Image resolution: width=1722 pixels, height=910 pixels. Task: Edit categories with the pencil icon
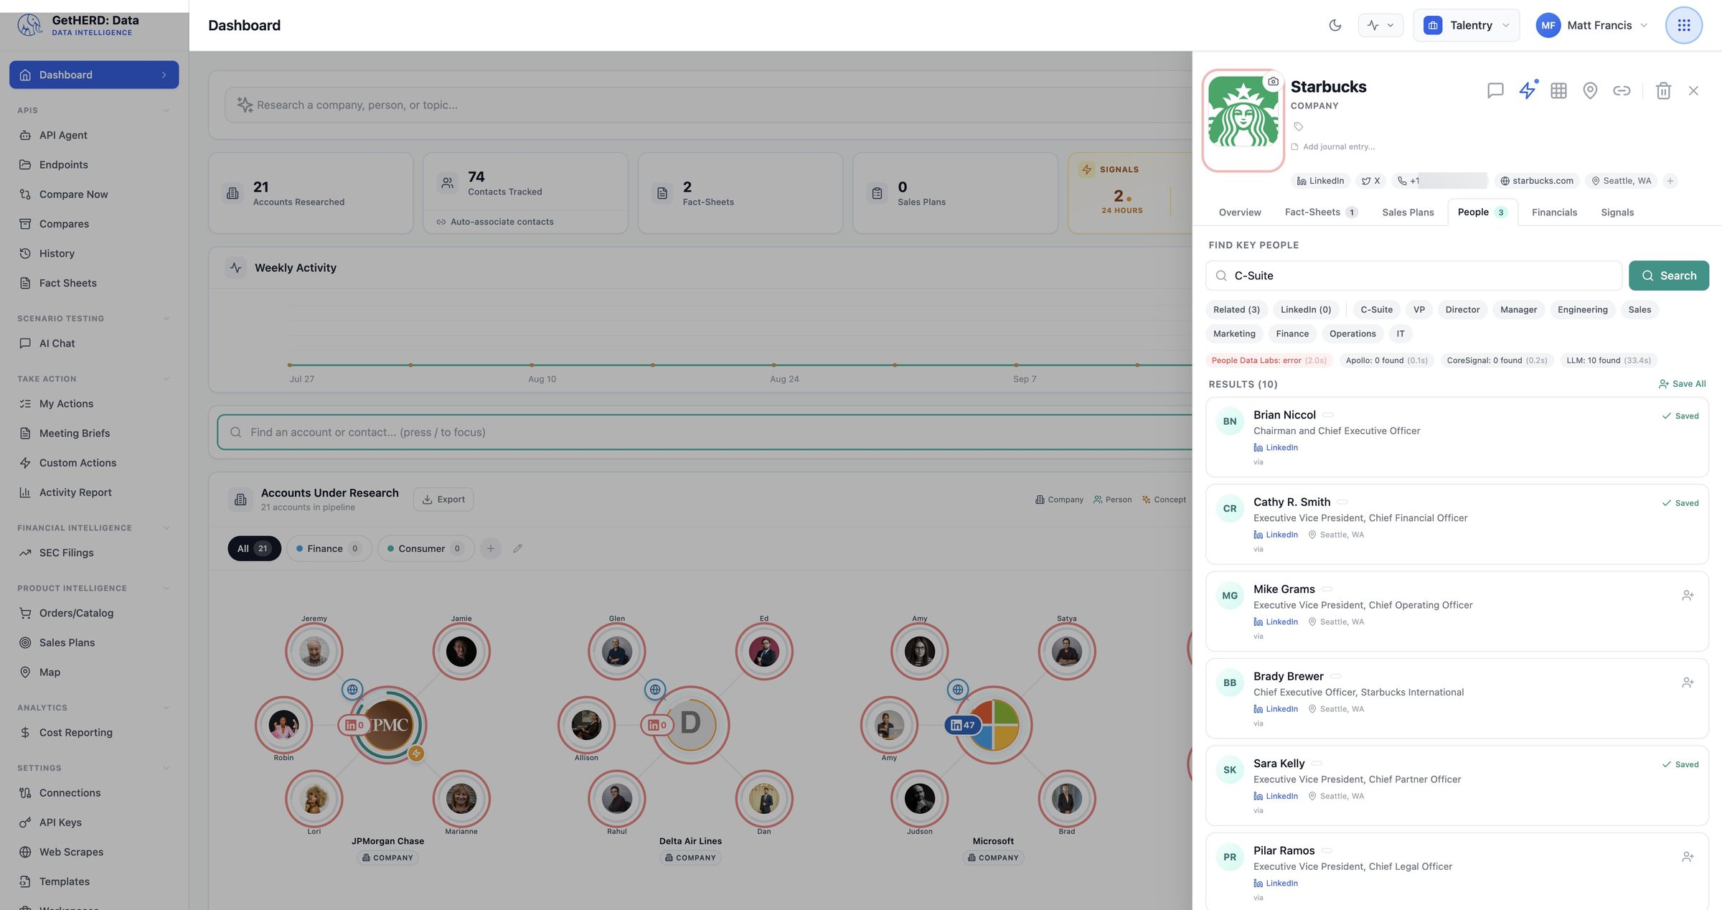(x=517, y=548)
